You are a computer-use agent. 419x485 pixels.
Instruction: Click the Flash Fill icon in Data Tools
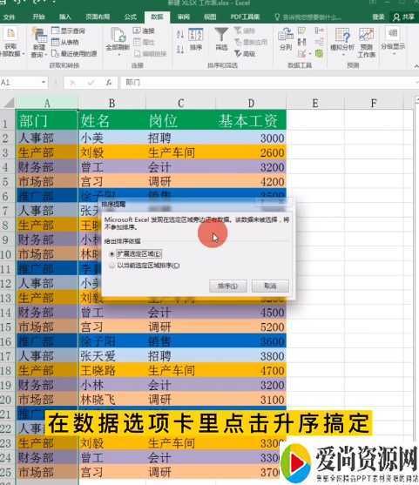[301, 30]
